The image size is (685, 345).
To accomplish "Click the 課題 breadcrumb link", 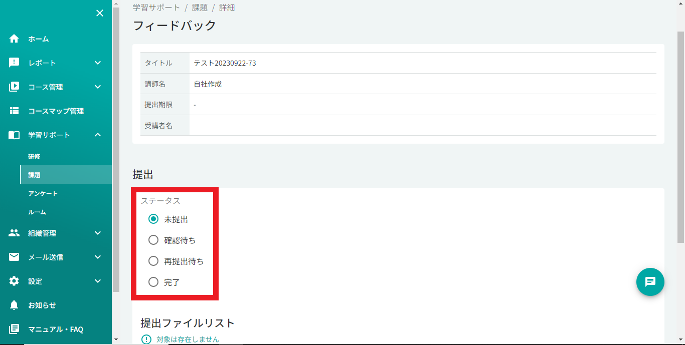I will 200,8.
